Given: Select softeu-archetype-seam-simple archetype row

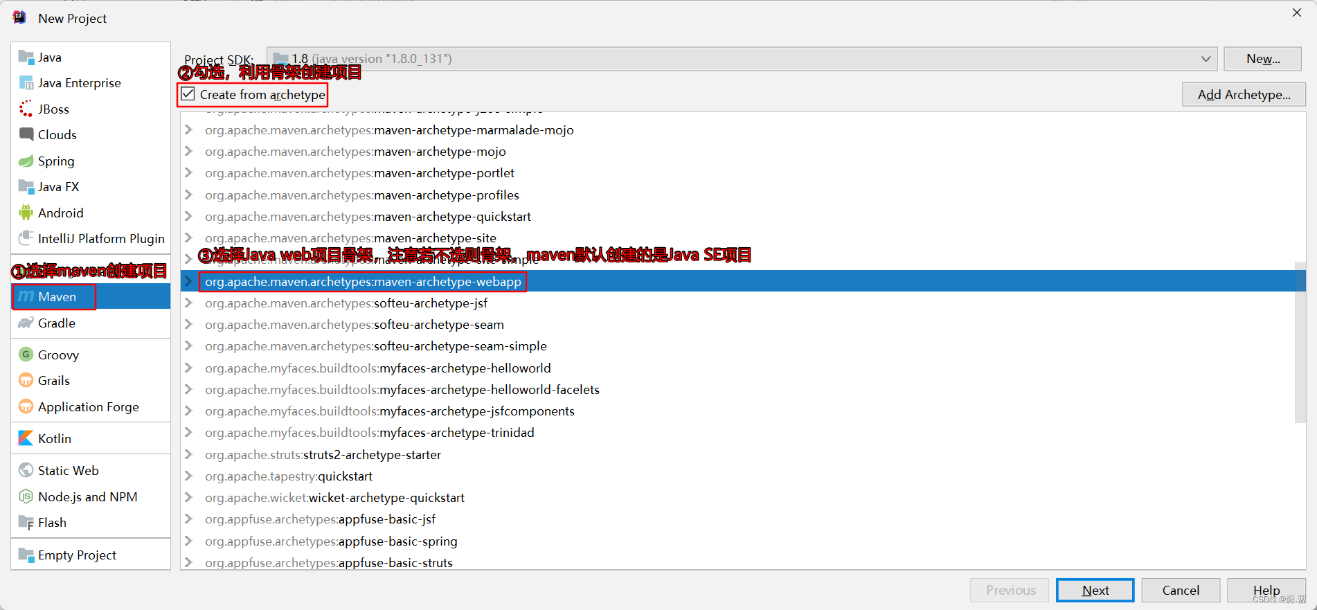Looking at the screenshot, I should click(737, 346).
